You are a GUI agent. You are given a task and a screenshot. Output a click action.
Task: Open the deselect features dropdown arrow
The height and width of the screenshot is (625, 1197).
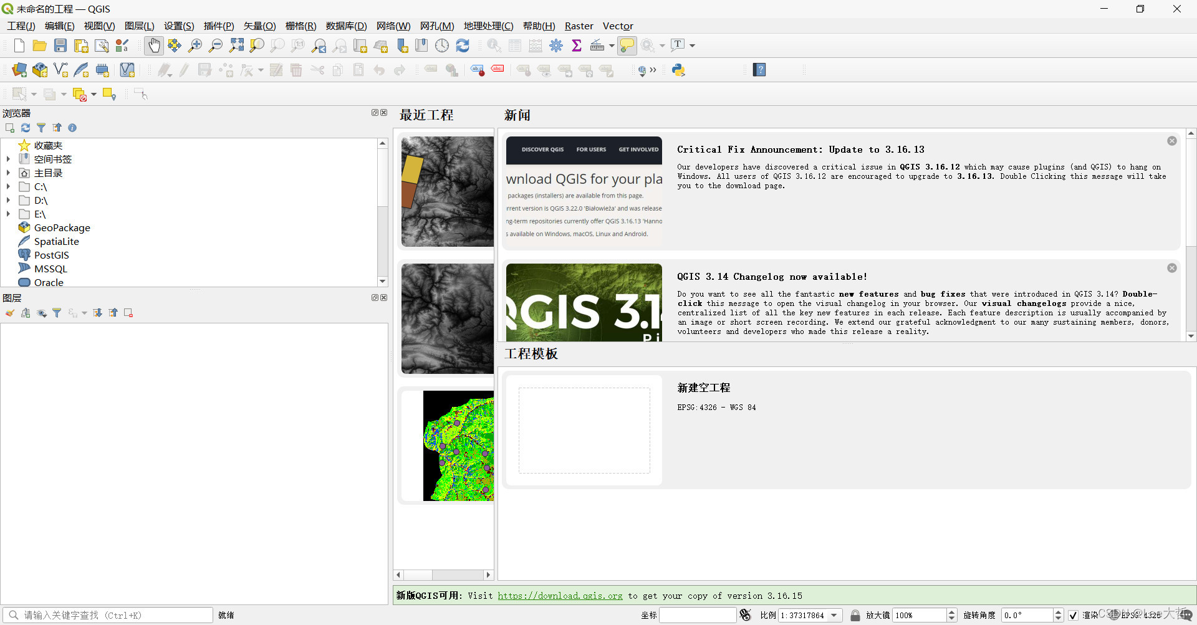click(x=94, y=95)
